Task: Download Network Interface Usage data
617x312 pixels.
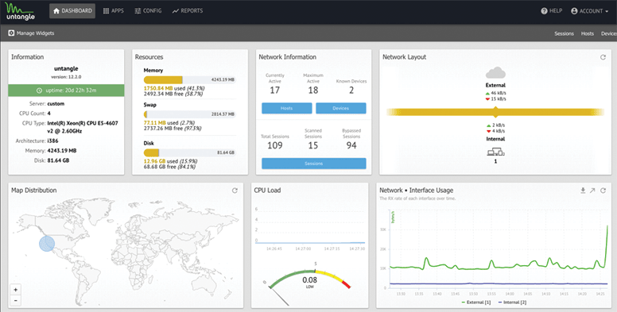Action: [583, 191]
